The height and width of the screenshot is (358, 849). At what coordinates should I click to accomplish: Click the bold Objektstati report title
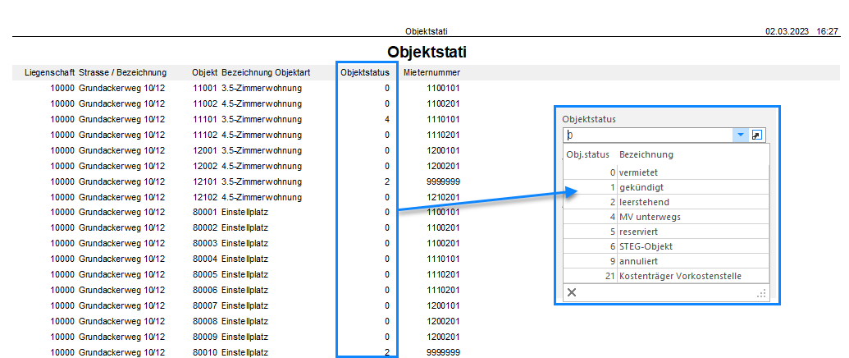tap(427, 53)
